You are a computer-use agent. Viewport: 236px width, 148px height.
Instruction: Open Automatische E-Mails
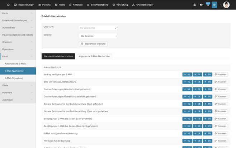pos(18,64)
